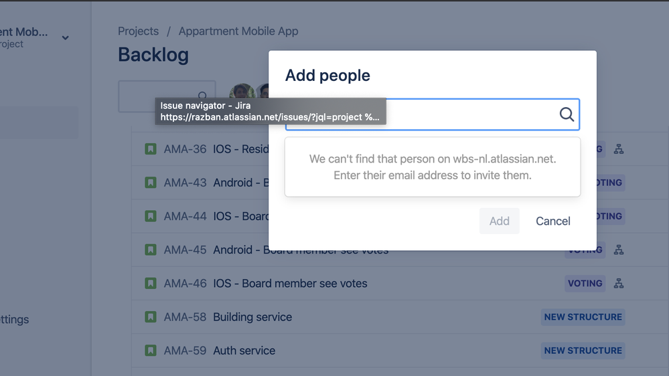Click the Cancel button
Viewport: 669px width, 376px height.
[553, 221]
